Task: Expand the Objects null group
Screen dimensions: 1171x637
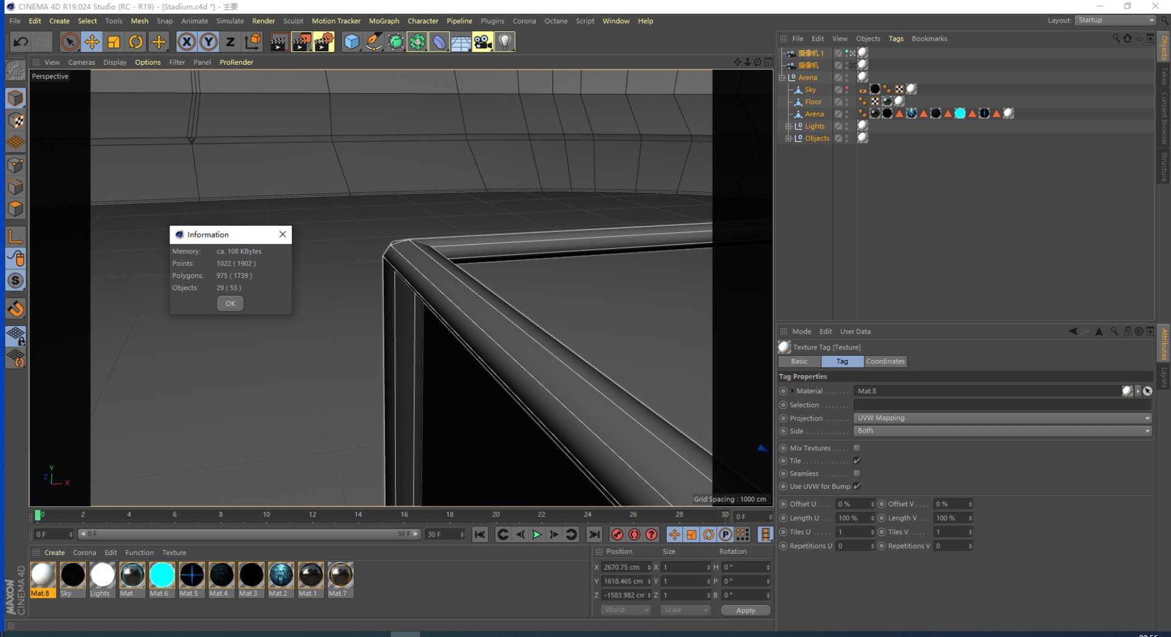Action: click(x=788, y=139)
